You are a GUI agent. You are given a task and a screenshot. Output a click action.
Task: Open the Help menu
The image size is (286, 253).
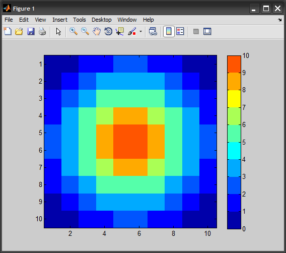coord(149,20)
